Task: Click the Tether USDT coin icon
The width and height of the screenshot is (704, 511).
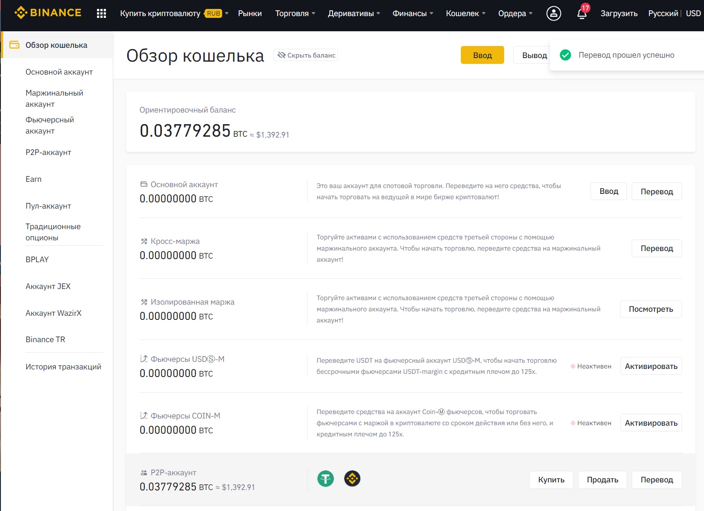Action: (325, 479)
